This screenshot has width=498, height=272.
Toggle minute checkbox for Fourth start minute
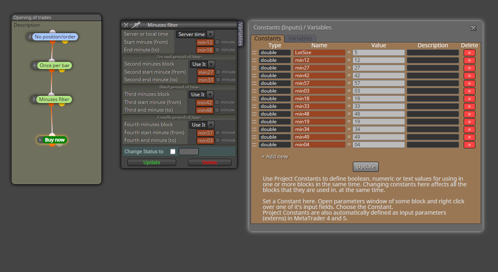tap(218, 133)
